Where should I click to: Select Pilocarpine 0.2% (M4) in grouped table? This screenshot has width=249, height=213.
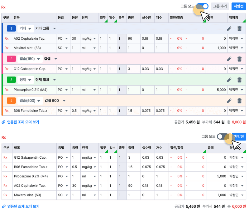pyautogui.click(x=31, y=90)
